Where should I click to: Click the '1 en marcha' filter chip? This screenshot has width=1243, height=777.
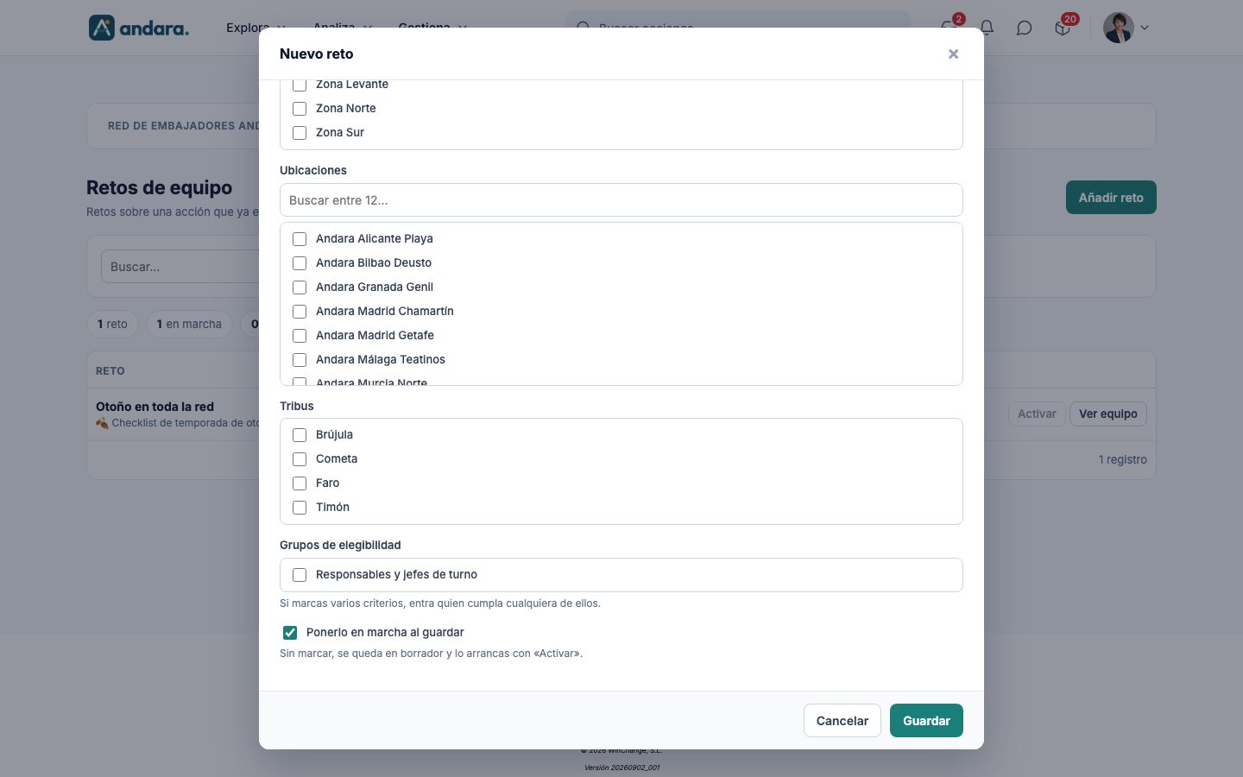pyautogui.click(x=189, y=324)
